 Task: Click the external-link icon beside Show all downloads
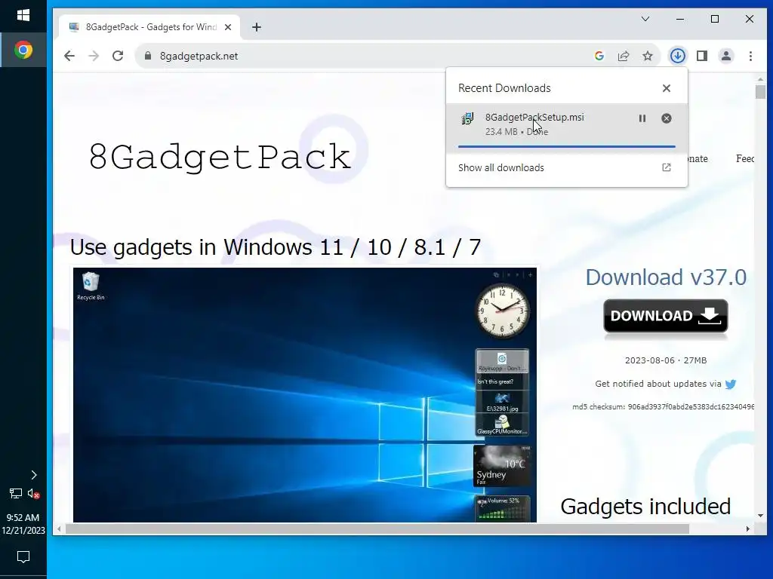(667, 167)
